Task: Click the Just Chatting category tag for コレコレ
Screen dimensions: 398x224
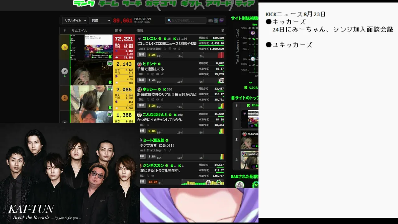Action: 150,49
